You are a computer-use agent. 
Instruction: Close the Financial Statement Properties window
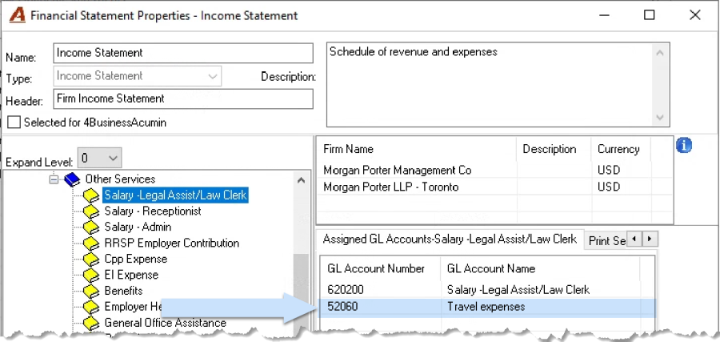click(694, 15)
